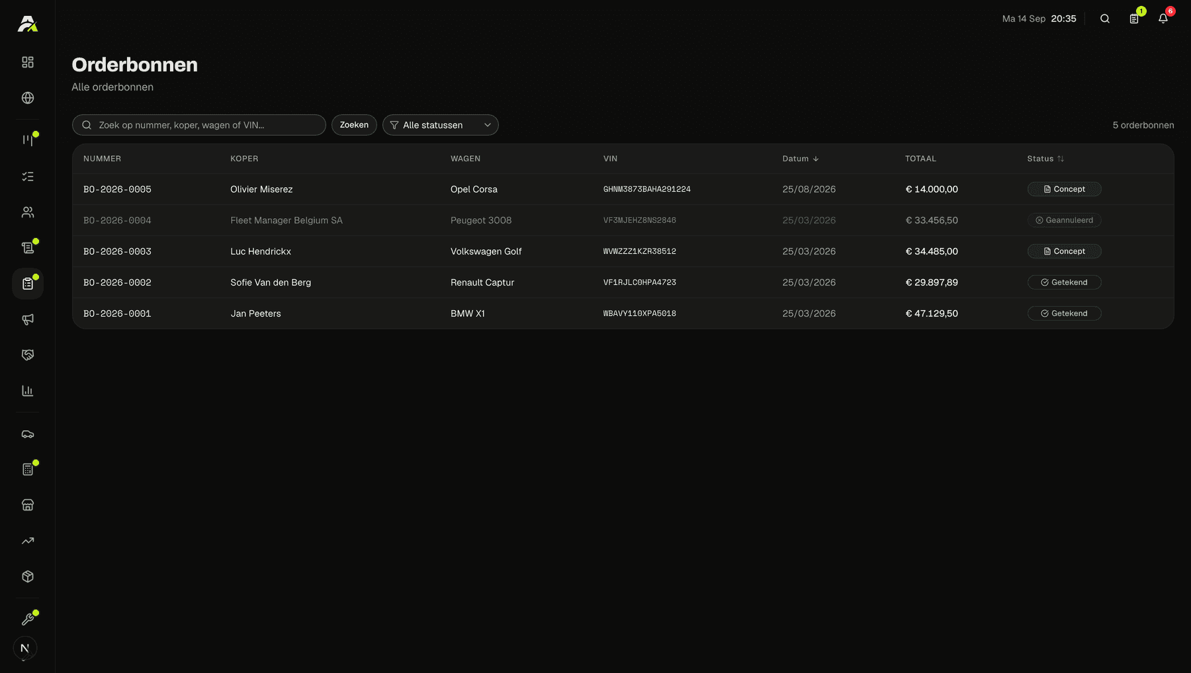Open the car vehicles icon in sidebar

[x=28, y=434]
